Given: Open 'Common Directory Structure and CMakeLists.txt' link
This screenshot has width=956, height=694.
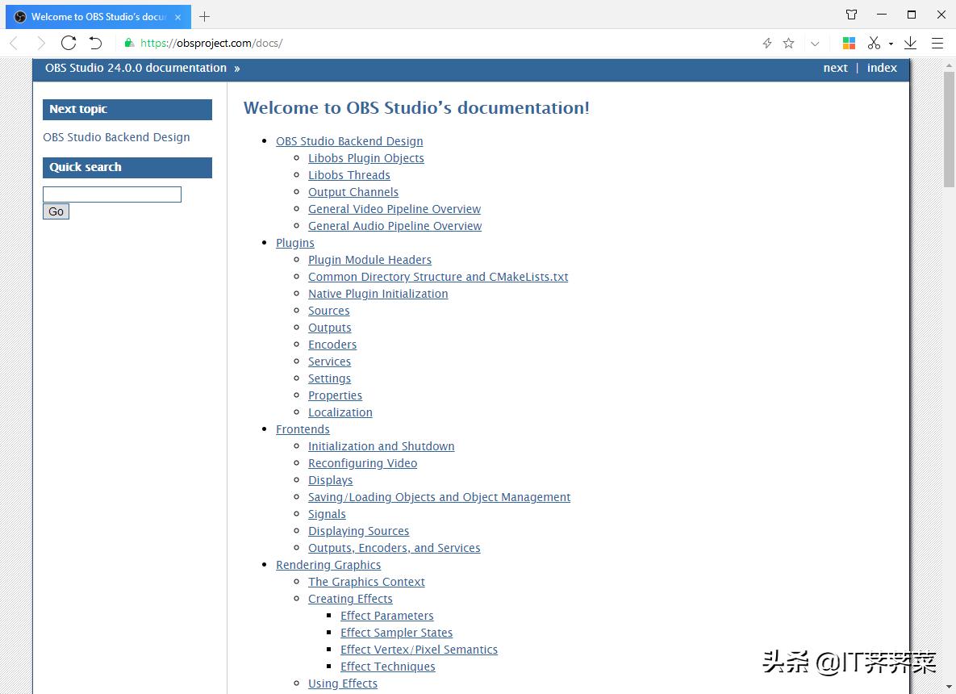Looking at the screenshot, I should click(438, 277).
